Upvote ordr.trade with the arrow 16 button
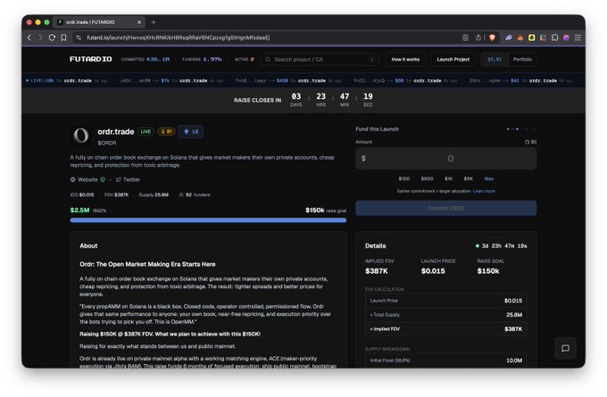607x397 pixels. point(191,131)
